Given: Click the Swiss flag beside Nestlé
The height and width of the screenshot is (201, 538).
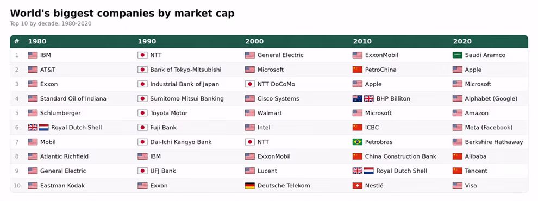Looking at the screenshot, I should click(358, 186).
